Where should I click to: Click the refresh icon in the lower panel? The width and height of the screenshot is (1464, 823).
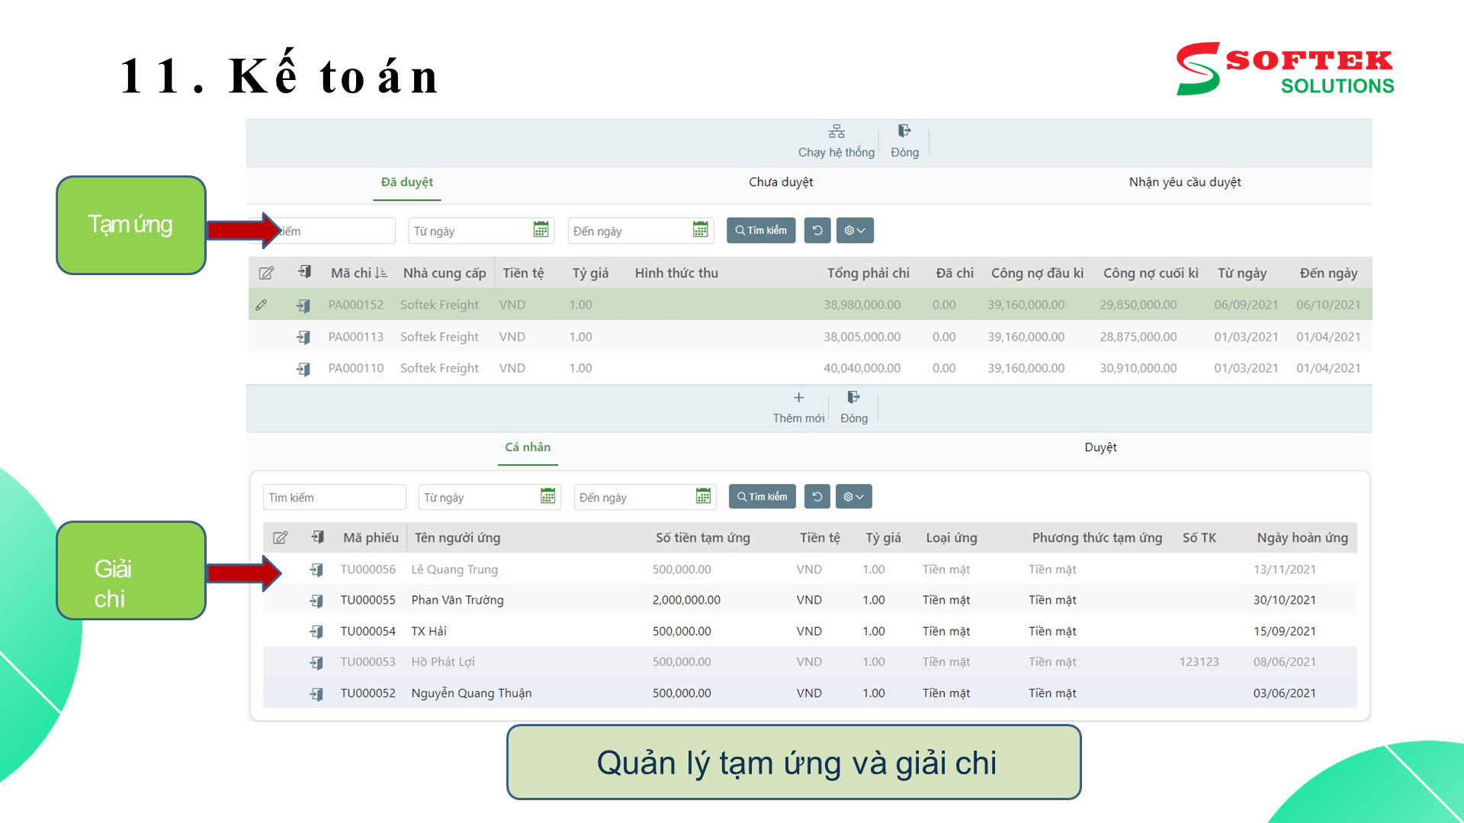817,496
